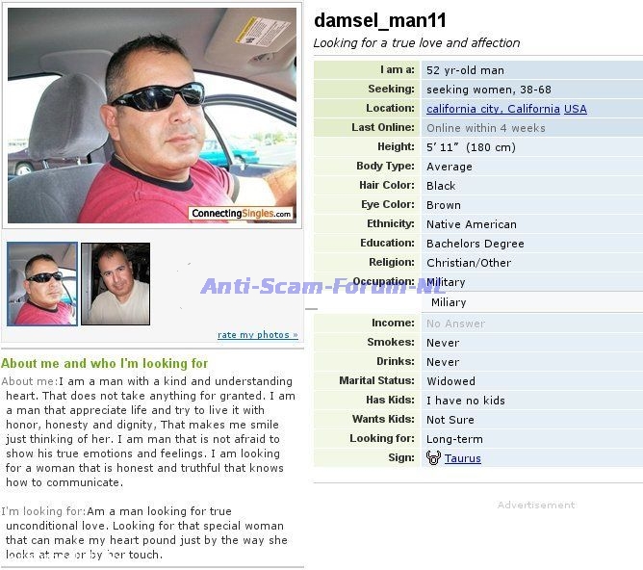Screen dimensions: 643x570
Task: Click the Taurus bull sign icon
Action: (x=433, y=457)
